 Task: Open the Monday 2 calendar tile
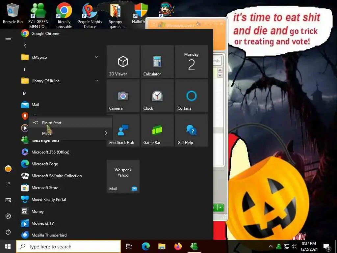(x=192, y=62)
